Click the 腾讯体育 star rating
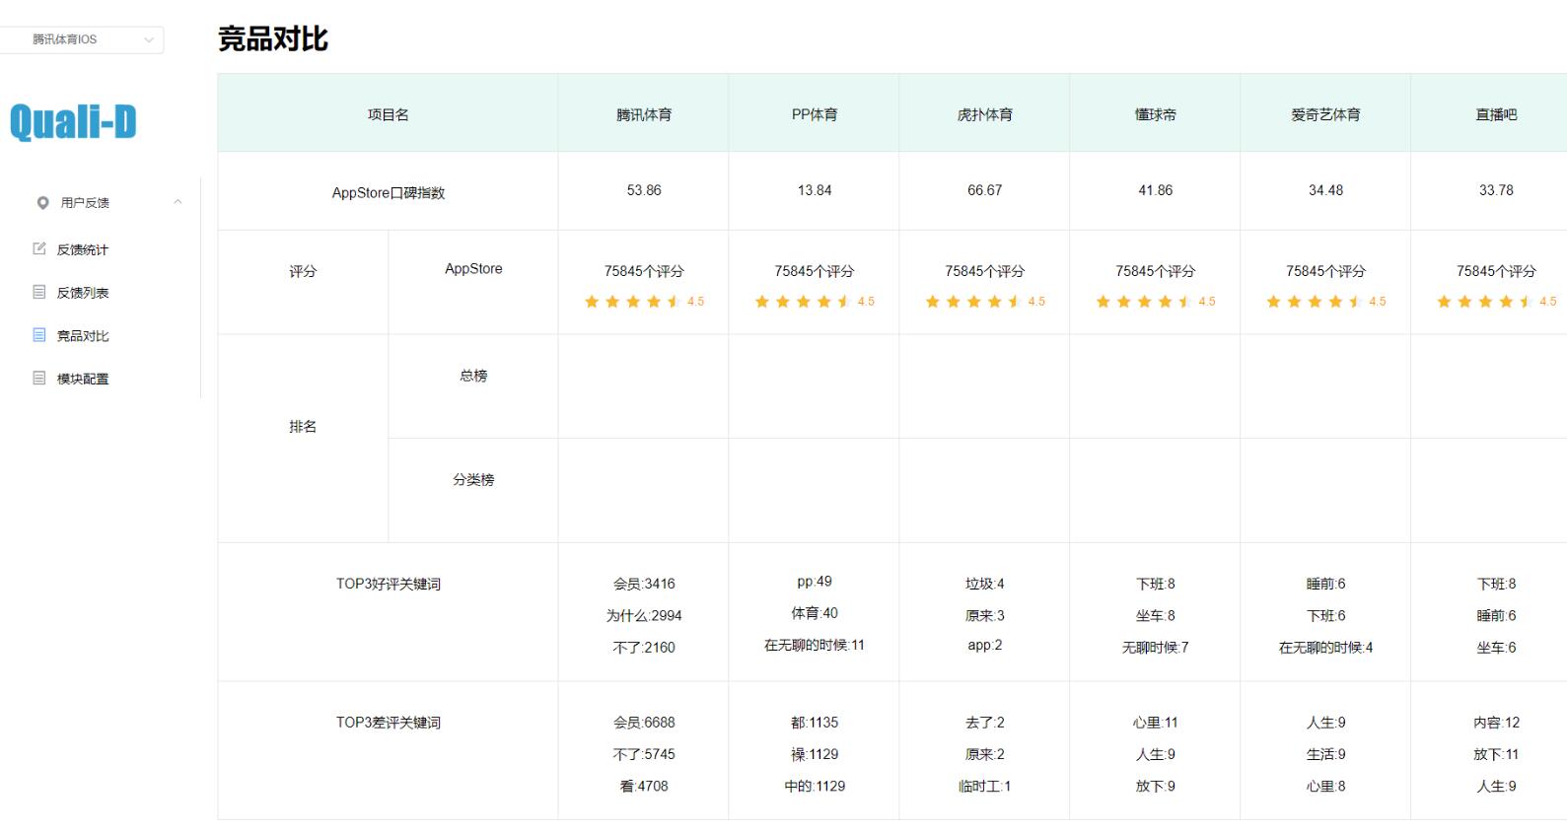Screen dimensions: 1567x833 point(633,302)
